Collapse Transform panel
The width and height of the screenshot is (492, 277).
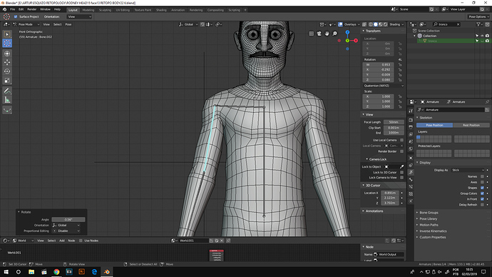tap(372, 31)
